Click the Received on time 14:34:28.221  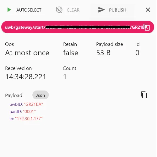point(26,77)
